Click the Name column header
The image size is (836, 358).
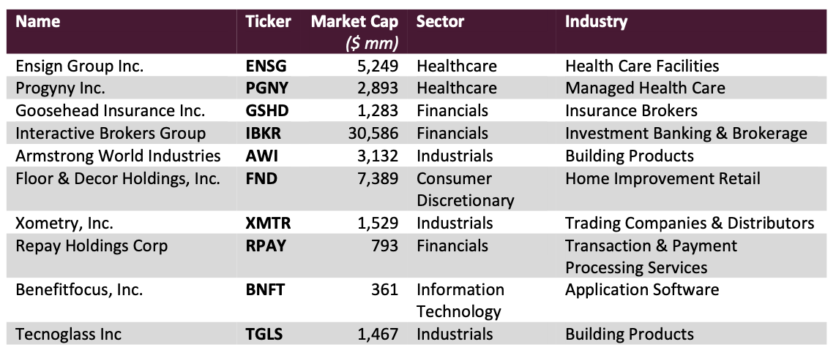[x=38, y=22]
